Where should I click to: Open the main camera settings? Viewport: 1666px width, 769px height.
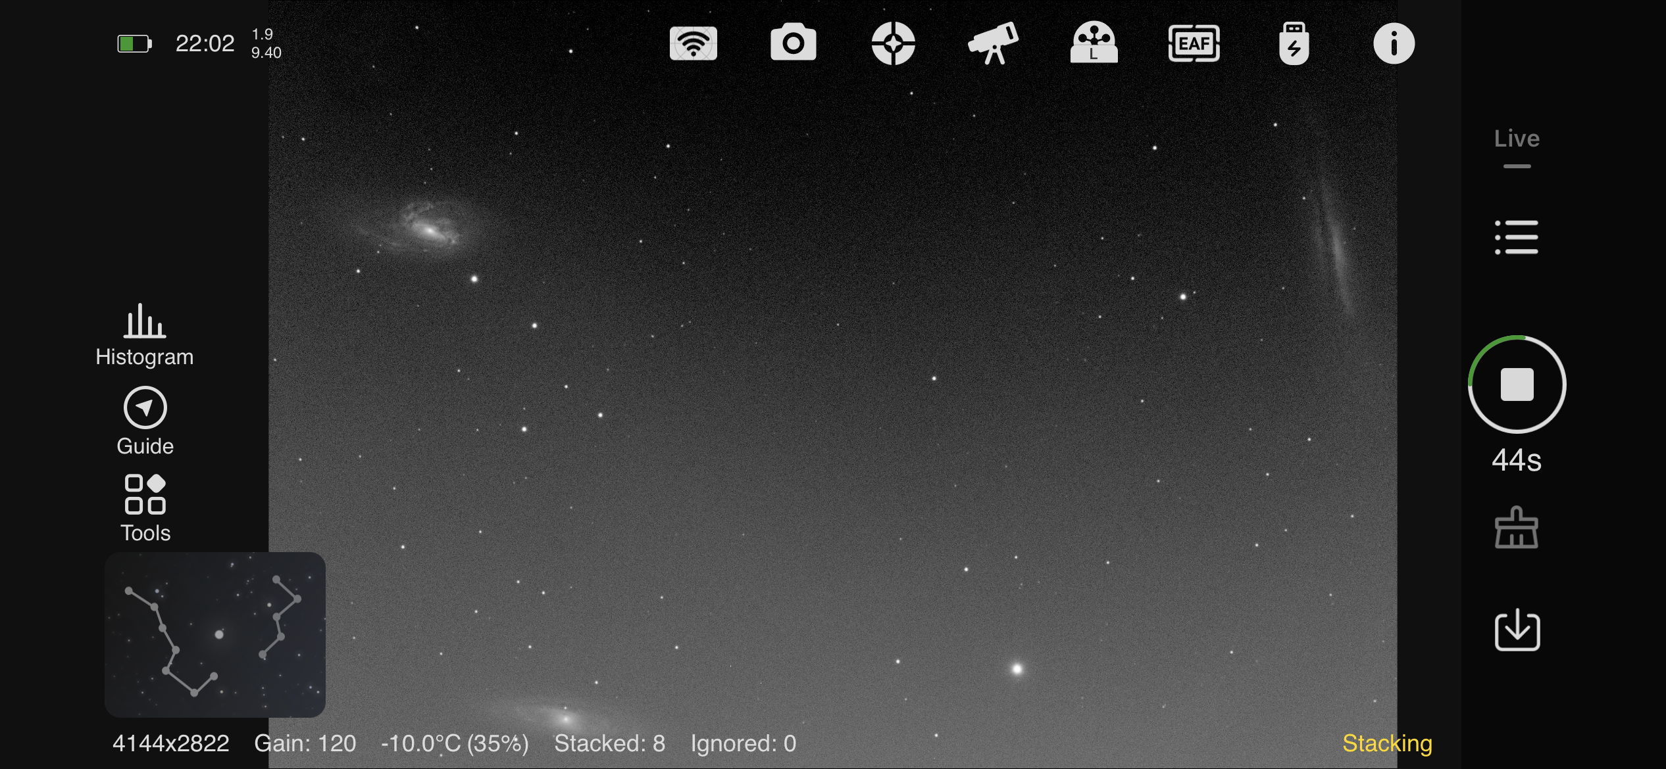click(793, 43)
